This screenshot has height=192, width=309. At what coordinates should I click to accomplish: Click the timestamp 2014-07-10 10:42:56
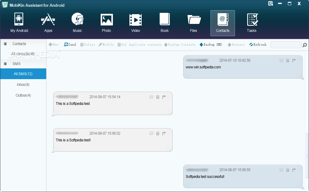tap(235, 60)
